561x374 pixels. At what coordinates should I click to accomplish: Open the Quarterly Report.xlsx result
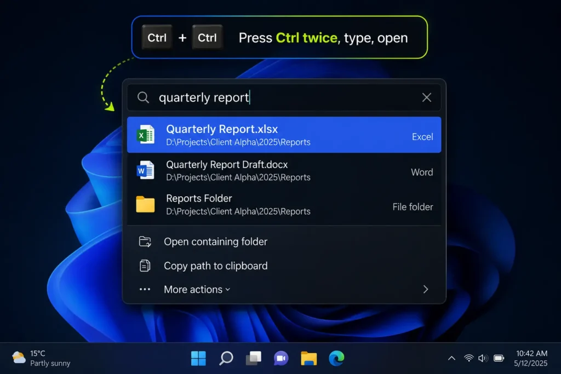tap(284, 135)
